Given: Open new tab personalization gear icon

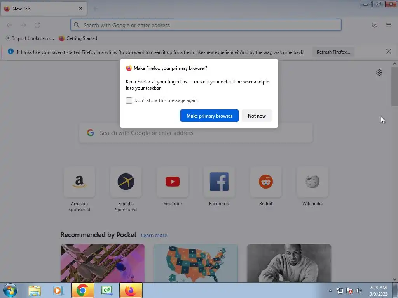Looking at the screenshot, I should [x=379, y=73].
